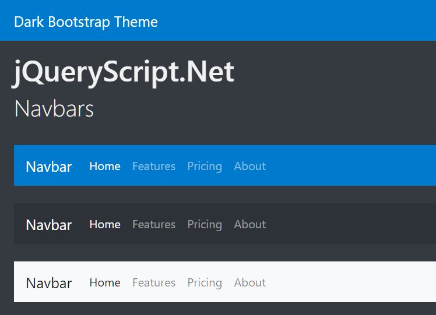This screenshot has width=436, height=315.
Task: Click Navbar brand in blue navbar
Action: click(x=48, y=167)
